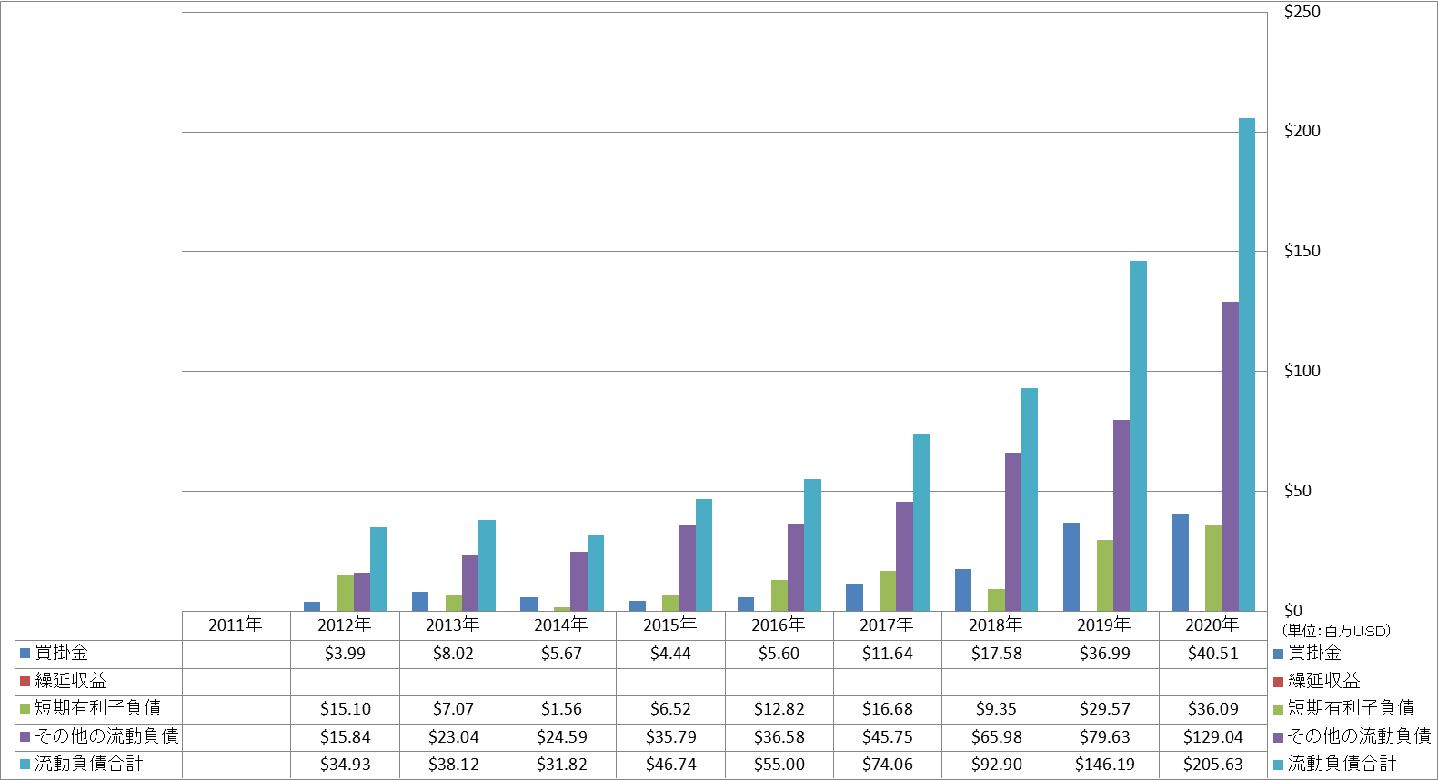Select the $4.44 cell
The image size is (1438, 780).
[x=670, y=653]
